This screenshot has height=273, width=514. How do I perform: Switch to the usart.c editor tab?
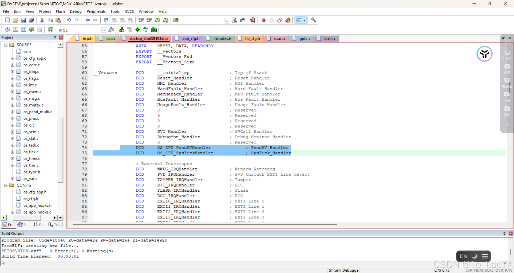pyautogui.click(x=277, y=39)
